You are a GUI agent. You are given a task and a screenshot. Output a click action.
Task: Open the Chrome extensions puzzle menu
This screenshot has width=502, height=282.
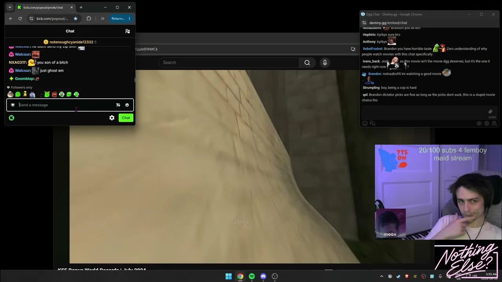pos(89,18)
